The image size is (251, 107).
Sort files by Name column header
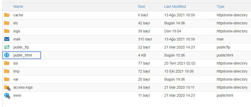[x=18, y=6]
